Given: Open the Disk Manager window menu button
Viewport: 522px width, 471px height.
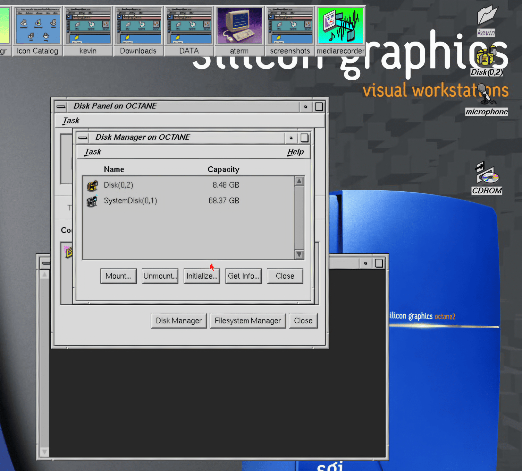Looking at the screenshot, I should pos(83,138).
